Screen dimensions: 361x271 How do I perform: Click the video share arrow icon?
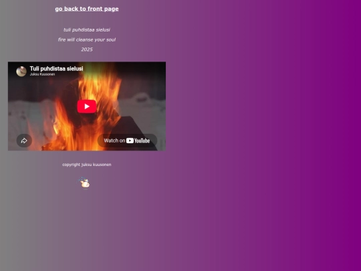tap(24, 141)
